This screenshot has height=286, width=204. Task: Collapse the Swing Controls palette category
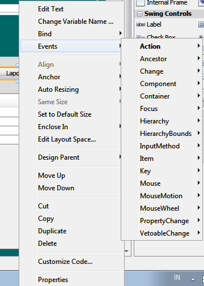(139, 14)
